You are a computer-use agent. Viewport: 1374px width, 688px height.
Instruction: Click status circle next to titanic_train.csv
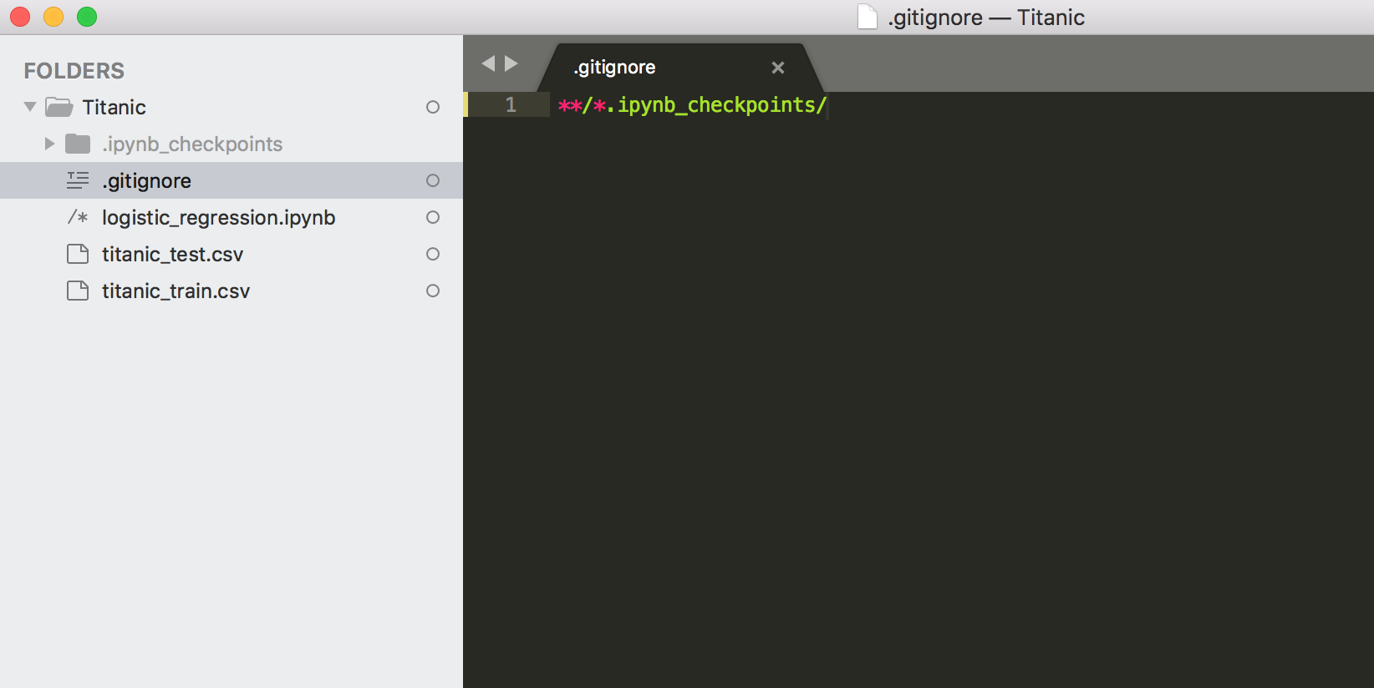coord(433,291)
